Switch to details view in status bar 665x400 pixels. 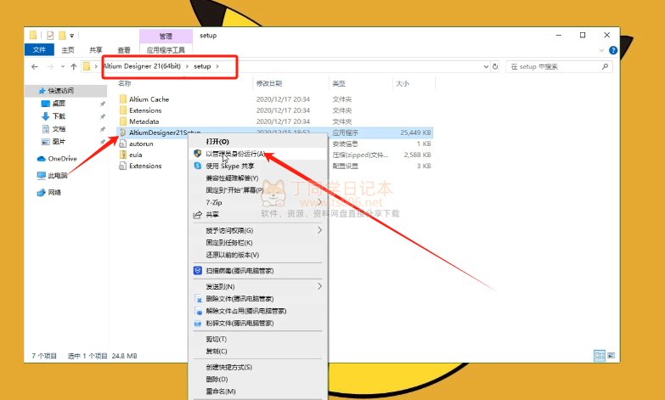coord(600,355)
